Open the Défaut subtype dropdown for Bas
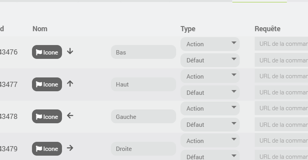 point(210,60)
